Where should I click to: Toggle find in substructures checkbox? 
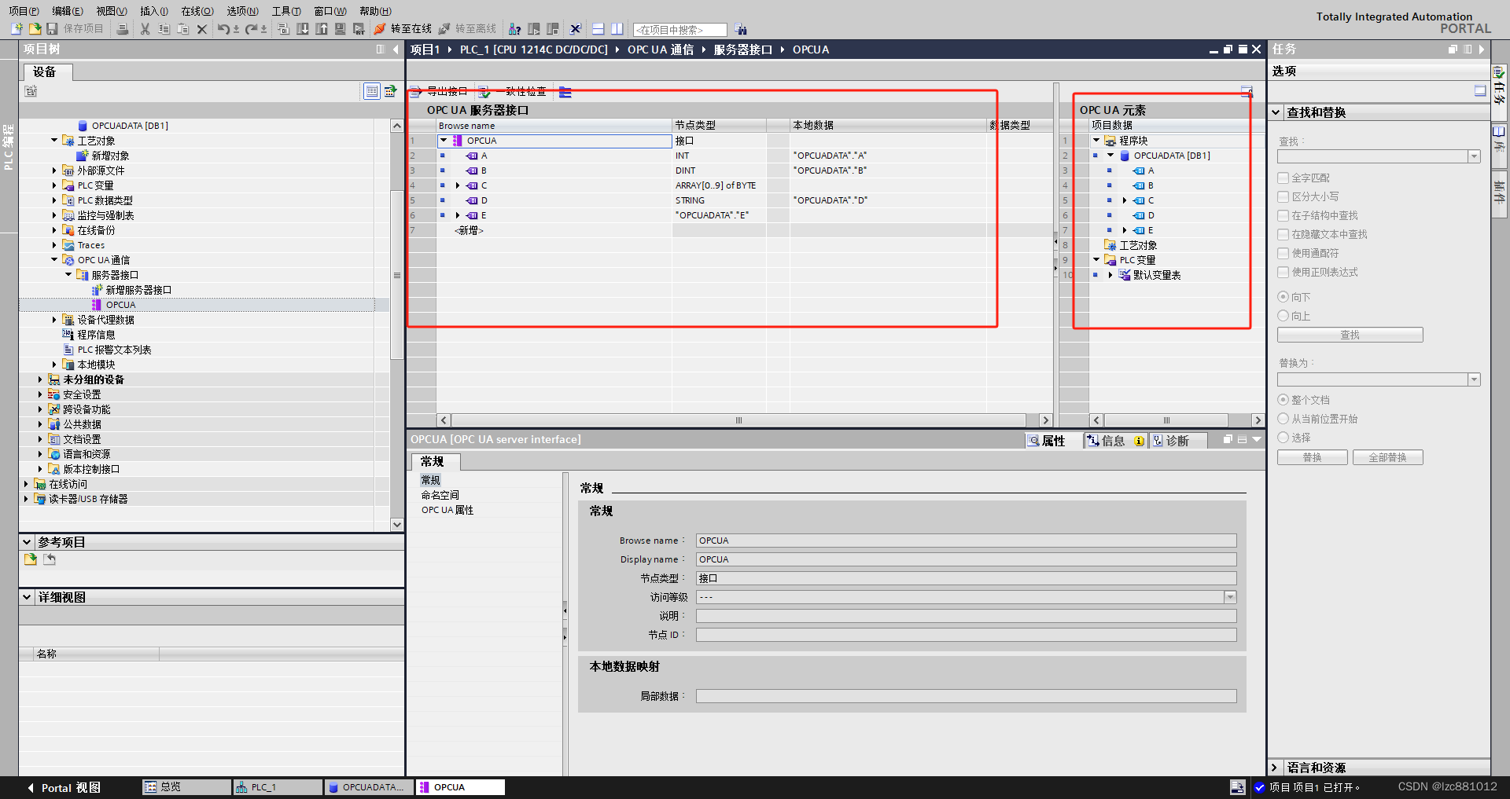1283,216
